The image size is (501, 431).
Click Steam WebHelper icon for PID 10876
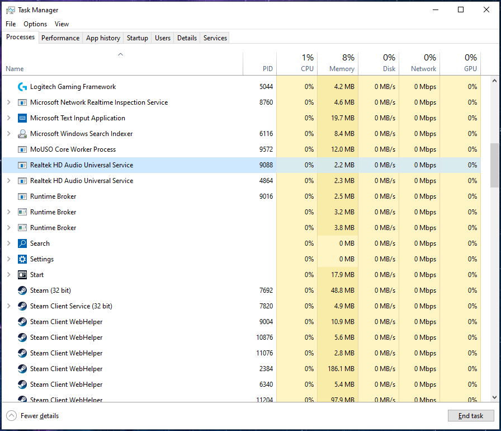(x=22, y=338)
